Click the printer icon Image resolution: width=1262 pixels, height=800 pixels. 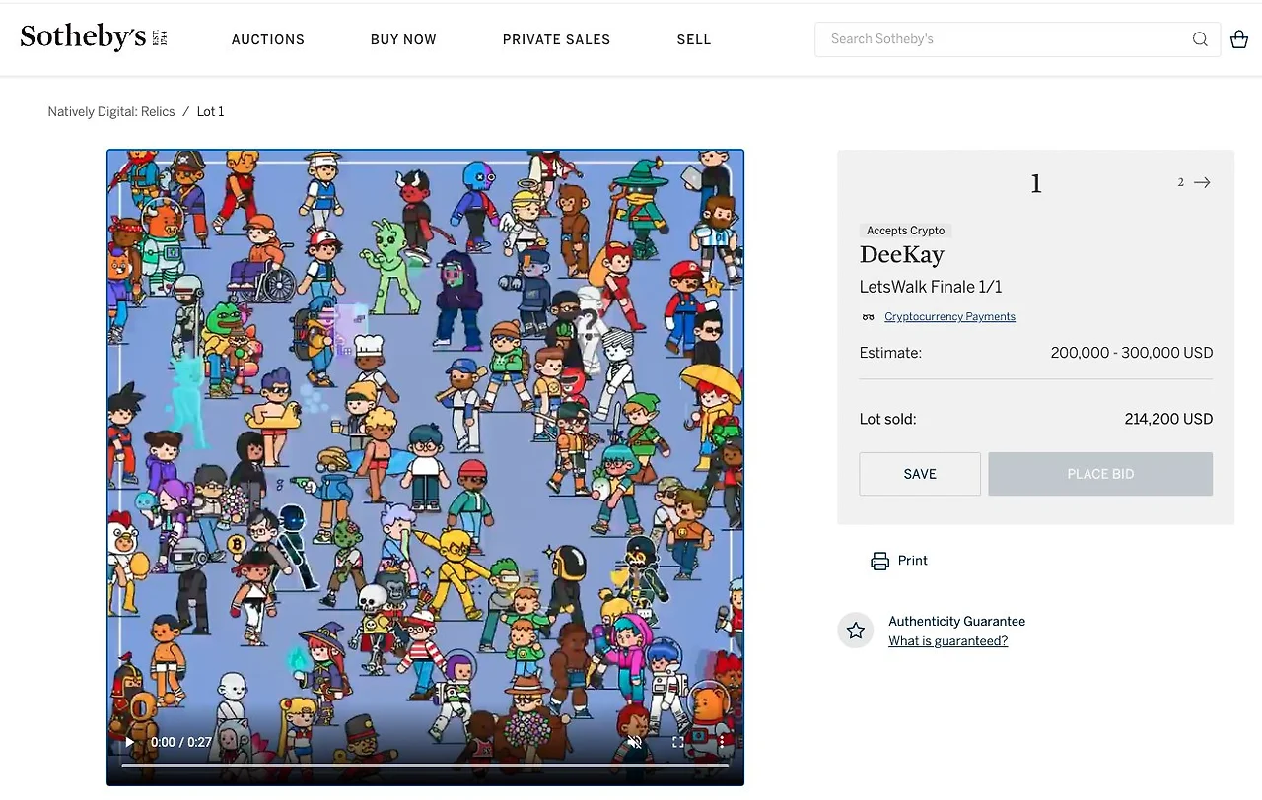[x=879, y=561]
